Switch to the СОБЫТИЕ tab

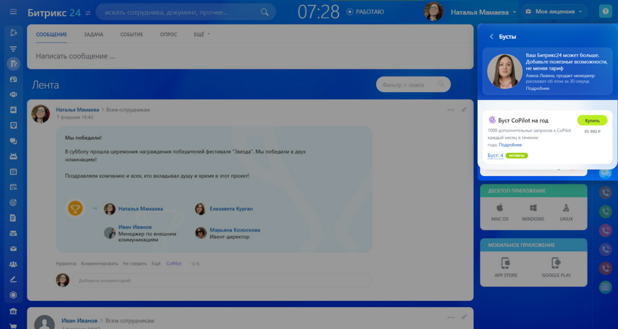click(x=132, y=35)
